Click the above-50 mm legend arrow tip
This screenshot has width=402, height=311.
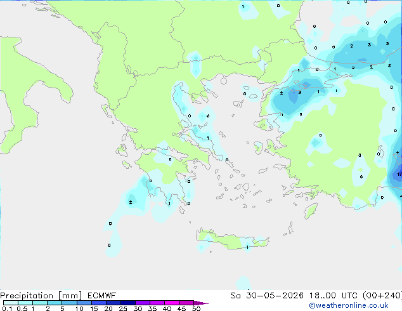201,303
